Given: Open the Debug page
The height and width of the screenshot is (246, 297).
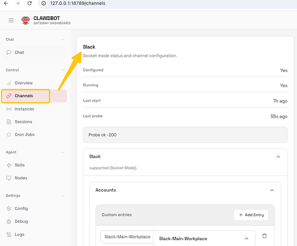Looking at the screenshot, I should (x=35, y=221).
